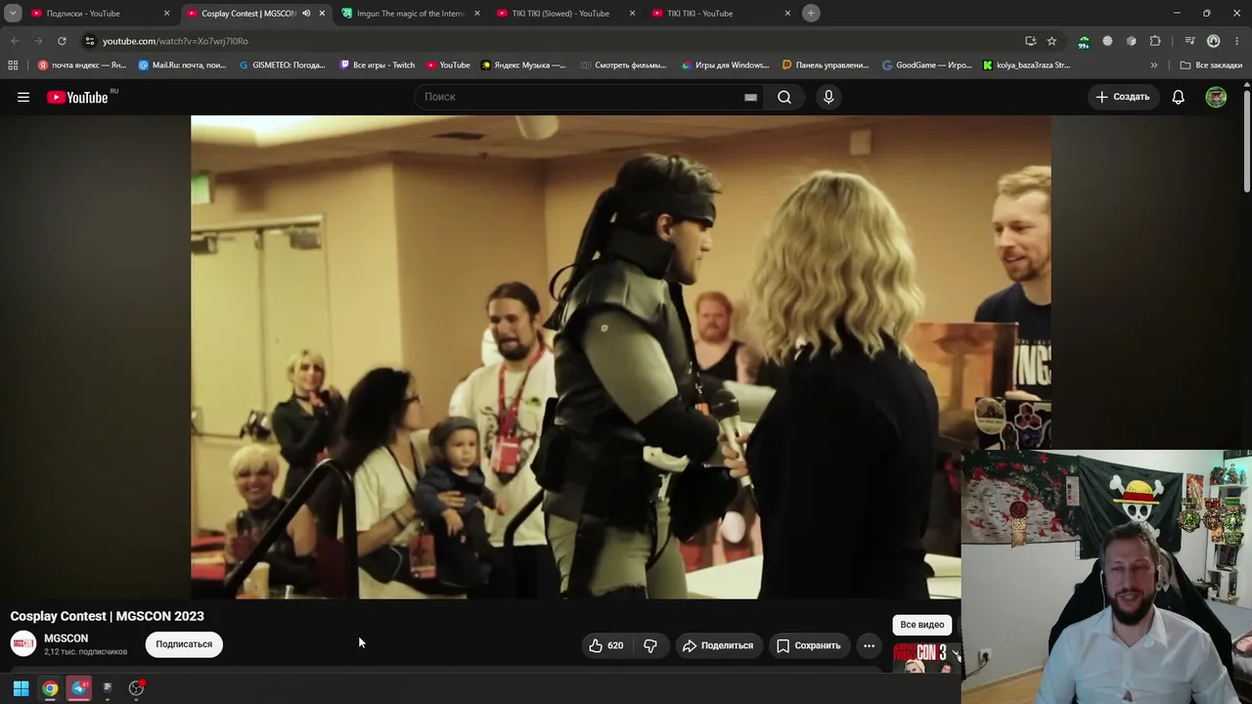Switch to the last TIKI TIKI - YouTube tab
The image size is (1252, 704).
click(x=721, y=14)
